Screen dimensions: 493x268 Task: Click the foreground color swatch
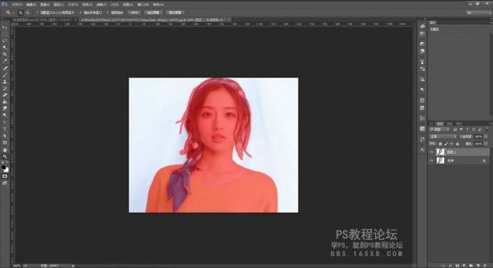(x=3, y=167)
